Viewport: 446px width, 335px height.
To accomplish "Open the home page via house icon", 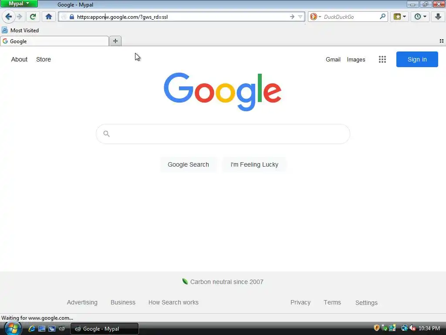I will (49, 17).
